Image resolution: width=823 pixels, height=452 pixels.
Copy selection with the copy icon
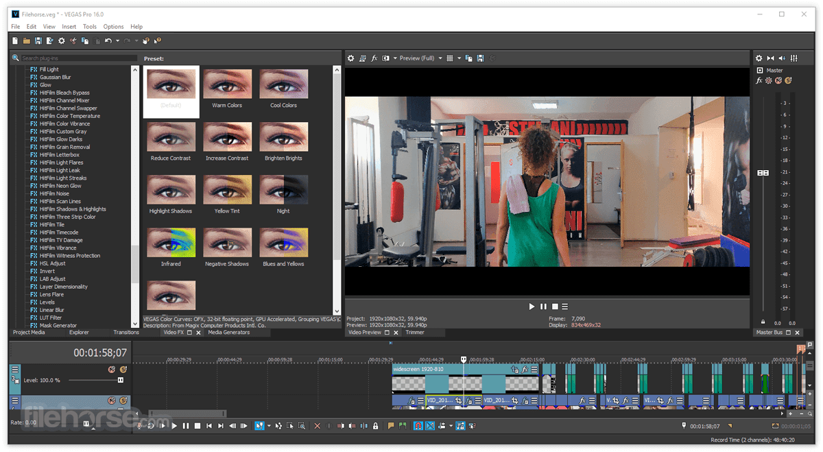85,41
